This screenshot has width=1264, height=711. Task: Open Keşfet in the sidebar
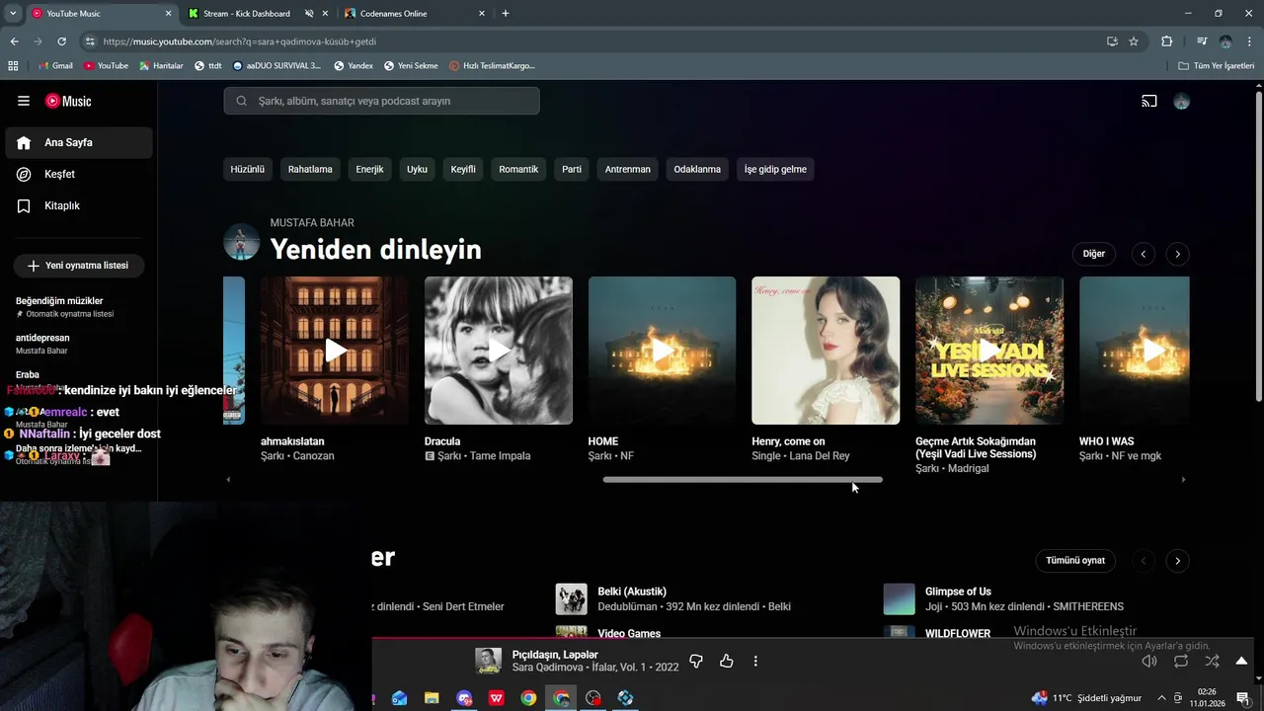pyautogui.click(x=79, y=174)
